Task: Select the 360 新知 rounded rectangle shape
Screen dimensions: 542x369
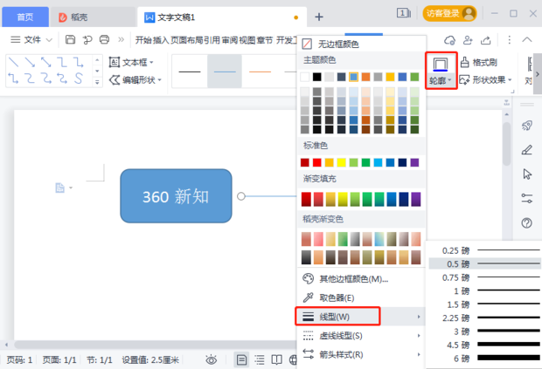Action: click(x=176, y=196)
